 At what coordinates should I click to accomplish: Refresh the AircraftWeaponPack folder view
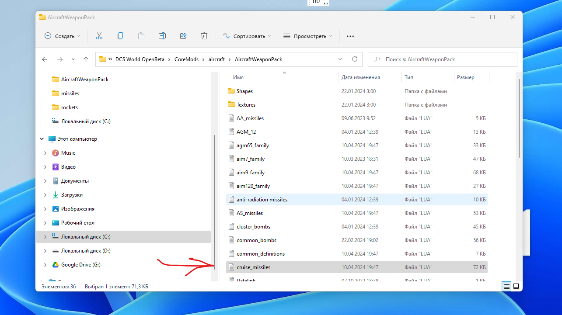[355, 59]
